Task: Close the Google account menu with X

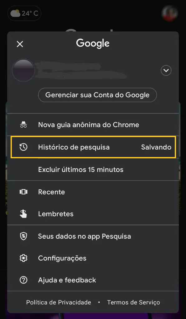Action: [x=20, y=44]
